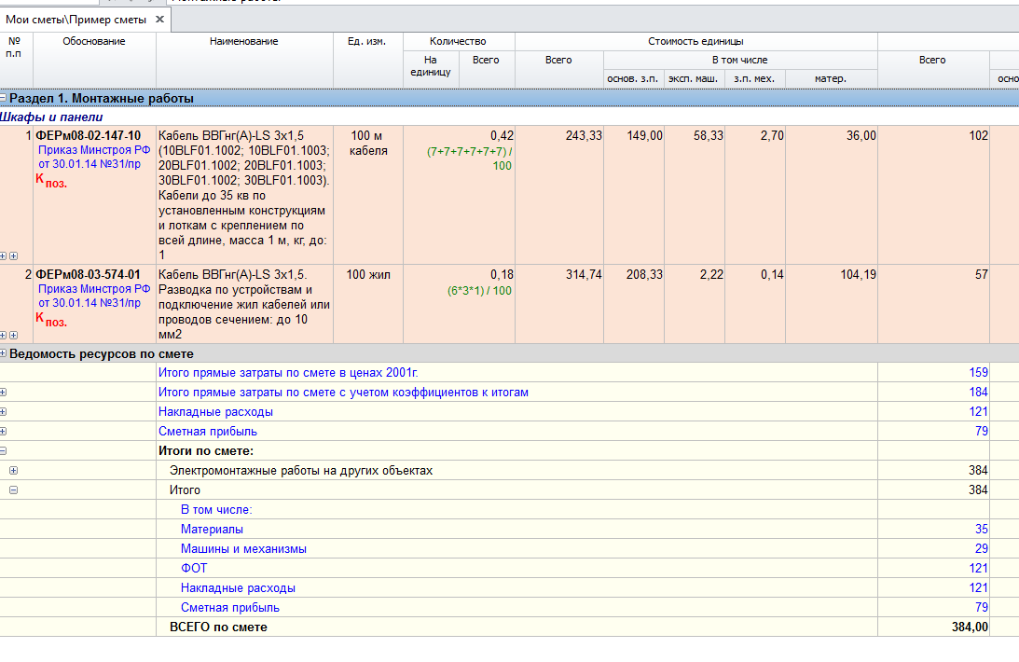This screenshot has height=662, width=1019.
Task: Click the second plus icon of position 2
Action: coord(13,335)
